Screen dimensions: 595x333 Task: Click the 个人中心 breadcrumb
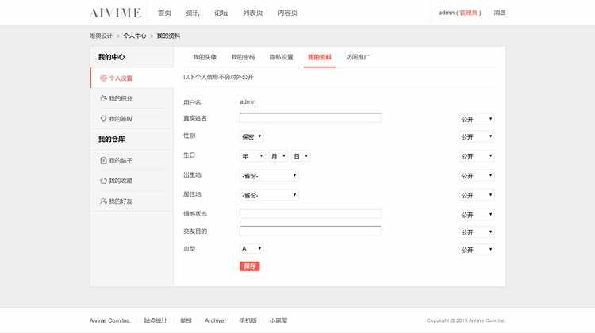point(134,36)
